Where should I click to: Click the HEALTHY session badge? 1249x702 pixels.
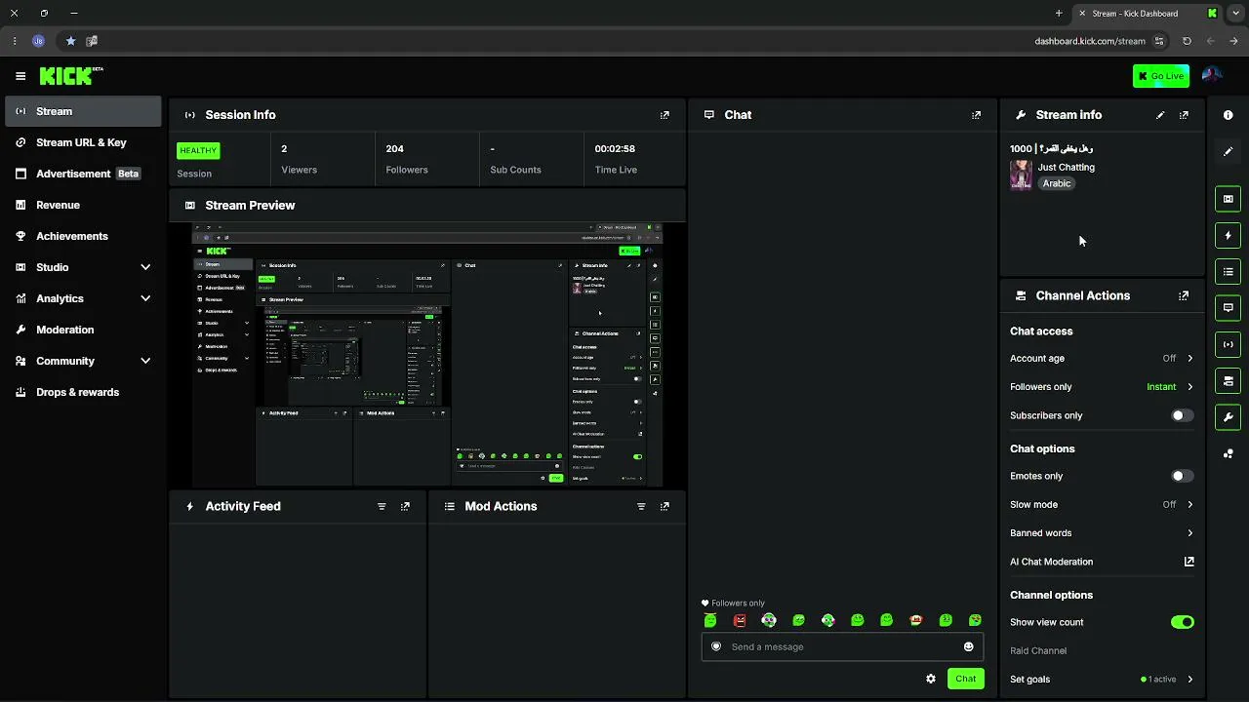(x=198, y=150)
